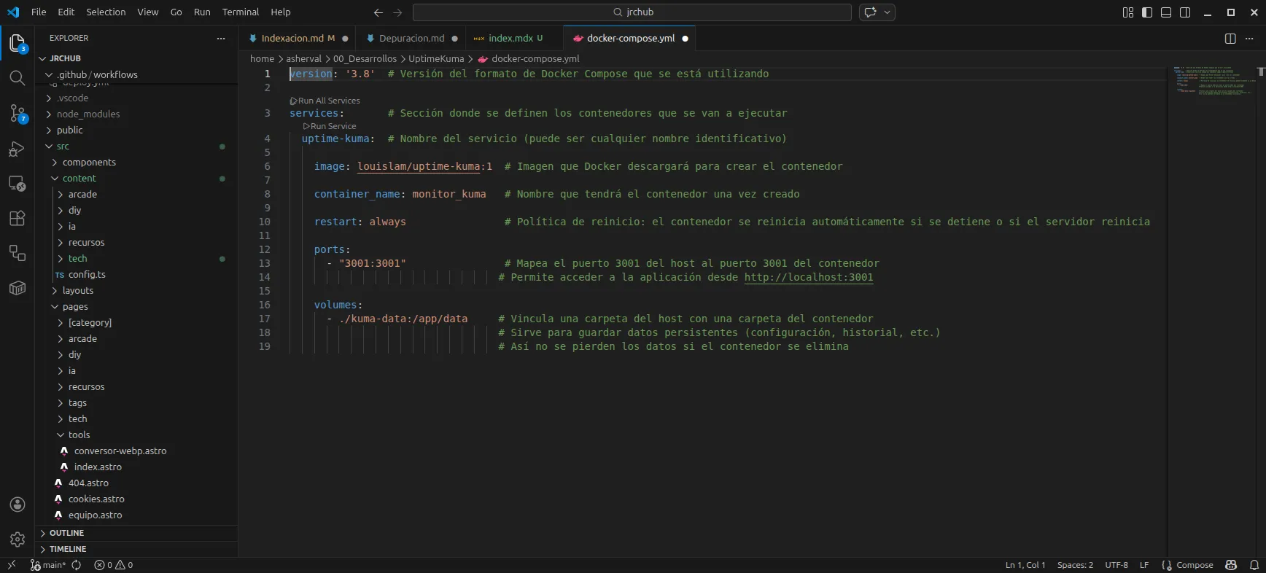This screenshot has height=573, width=1266.
Task: Toggle Secondary Side Bar visibility
Action: (x=1185, y=12)
